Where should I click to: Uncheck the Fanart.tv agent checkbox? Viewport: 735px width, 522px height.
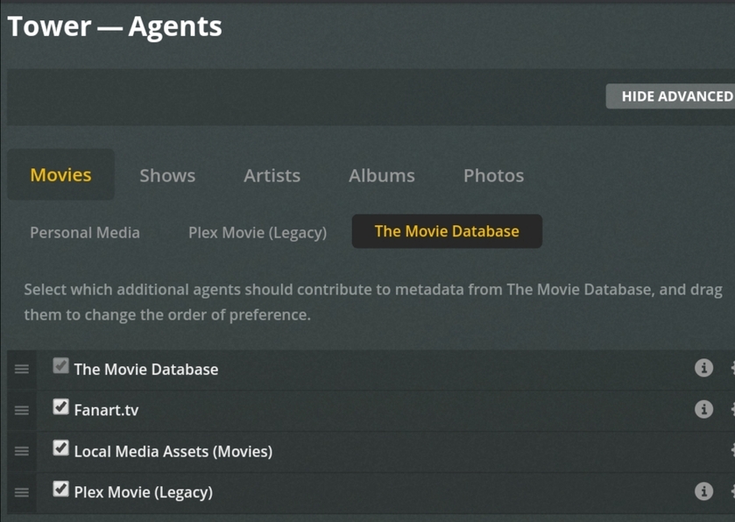[60, 407]
